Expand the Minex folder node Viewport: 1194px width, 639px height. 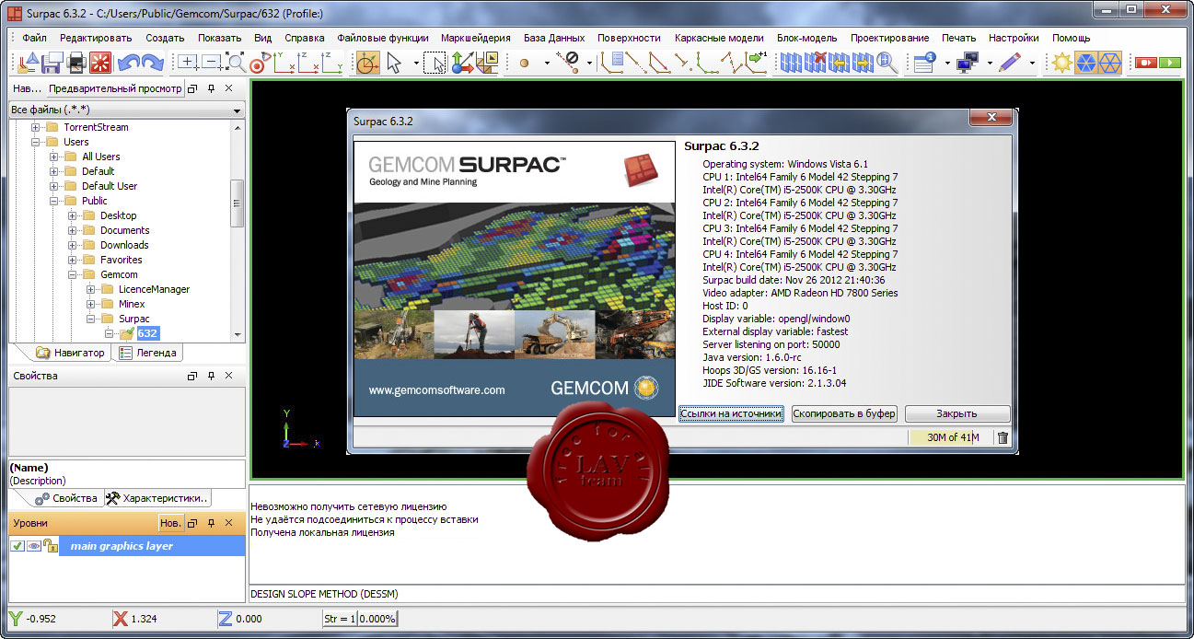91,304
